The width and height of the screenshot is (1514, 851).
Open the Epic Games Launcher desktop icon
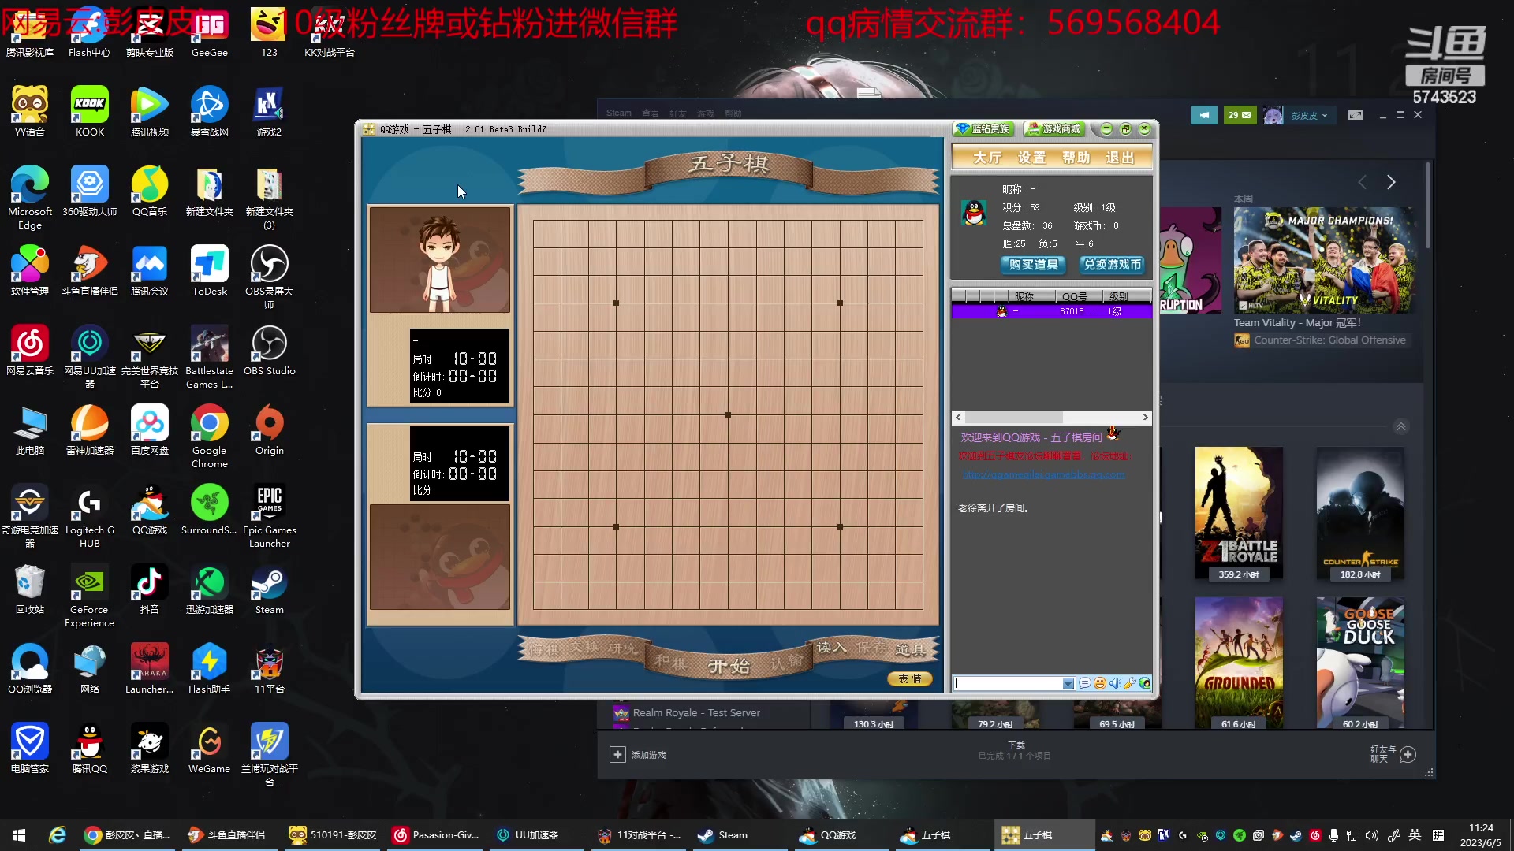(269, 516)
